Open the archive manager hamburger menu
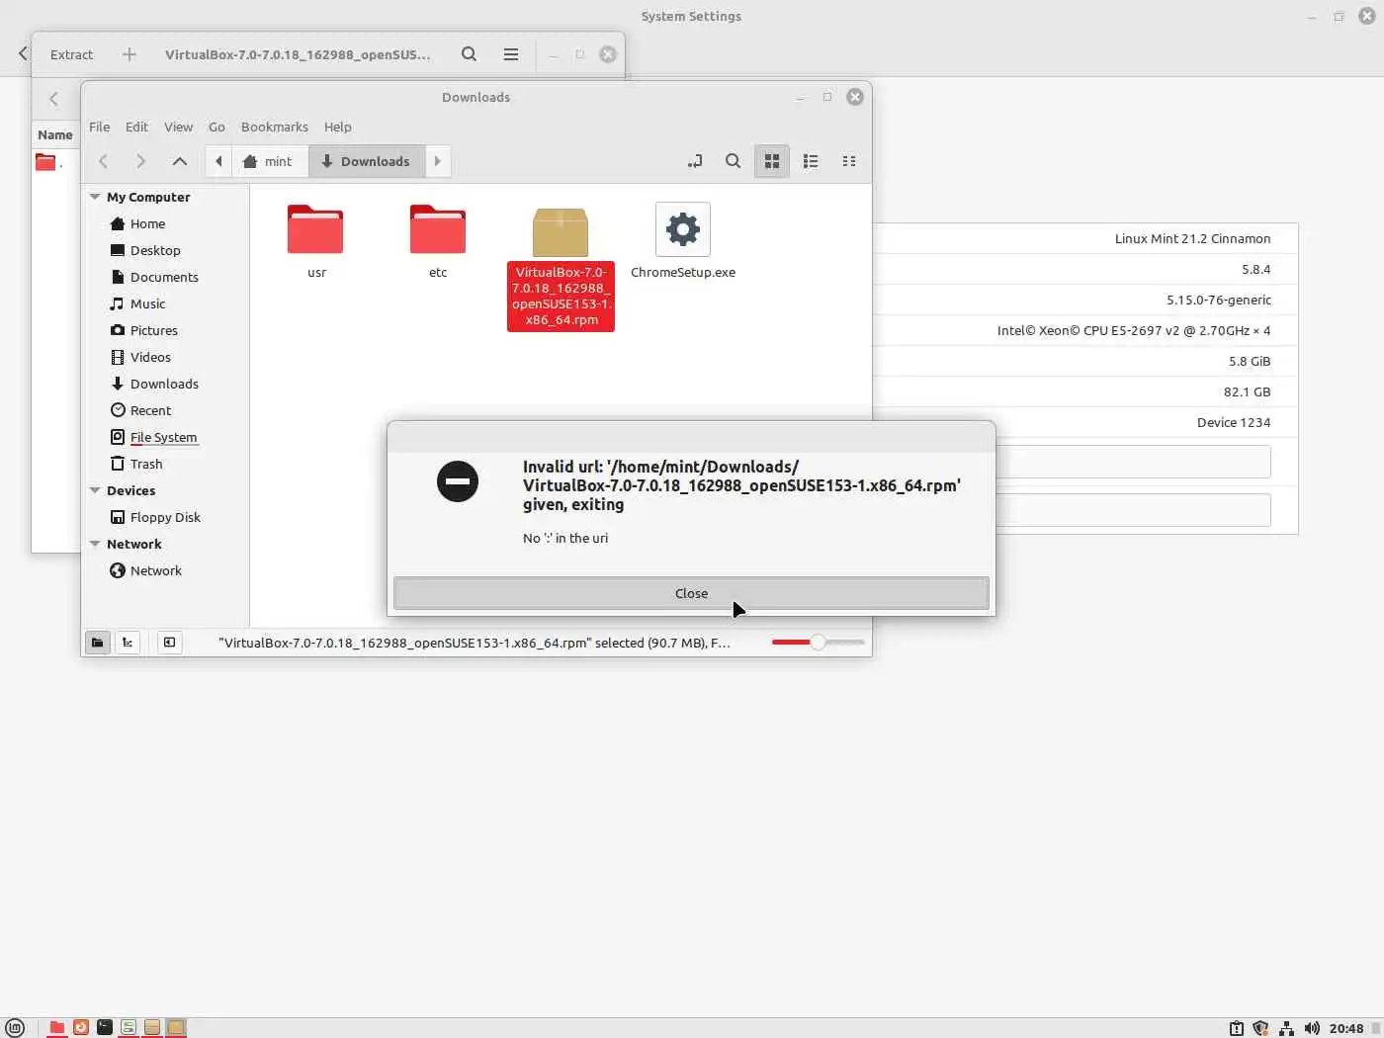Viewport: 1384px width, 1038px height. 511,54
